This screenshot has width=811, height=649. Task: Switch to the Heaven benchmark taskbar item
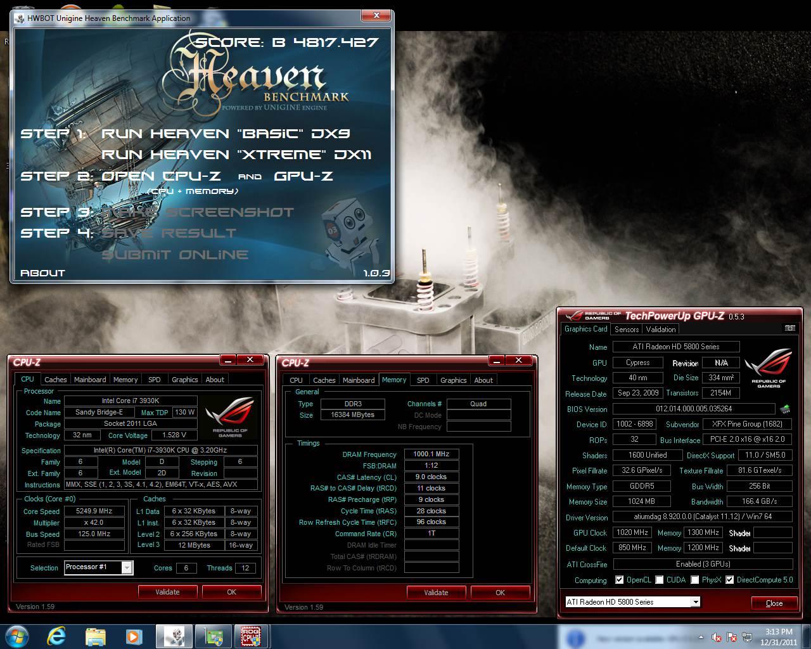point(174,636)
